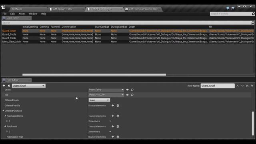Click the Unreal Engine logo icon

(3, 7)
